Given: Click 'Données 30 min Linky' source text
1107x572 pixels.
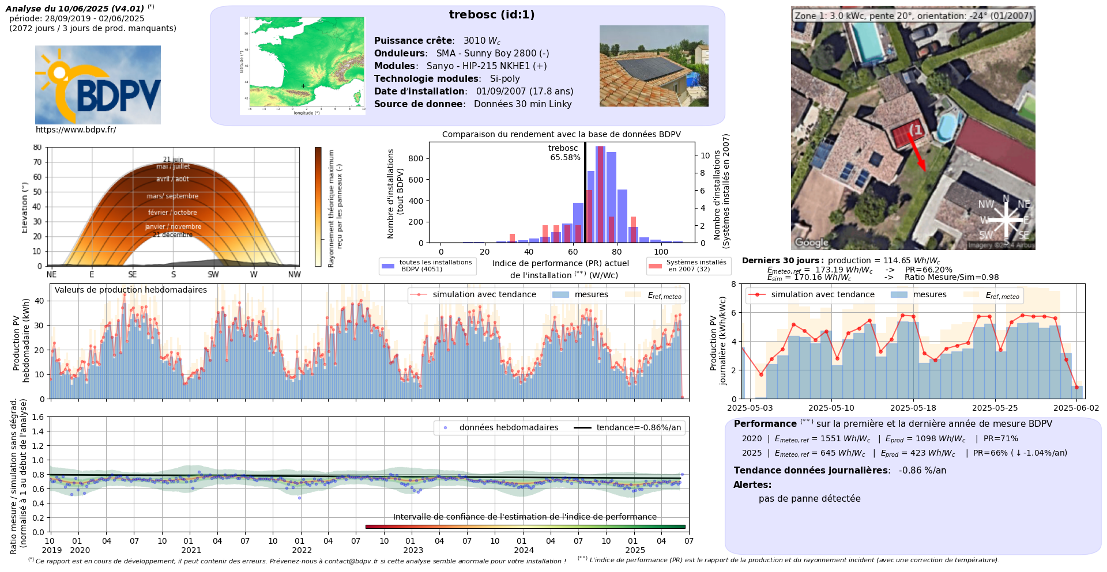Looking at the screenshot, I should coord(523,104).
